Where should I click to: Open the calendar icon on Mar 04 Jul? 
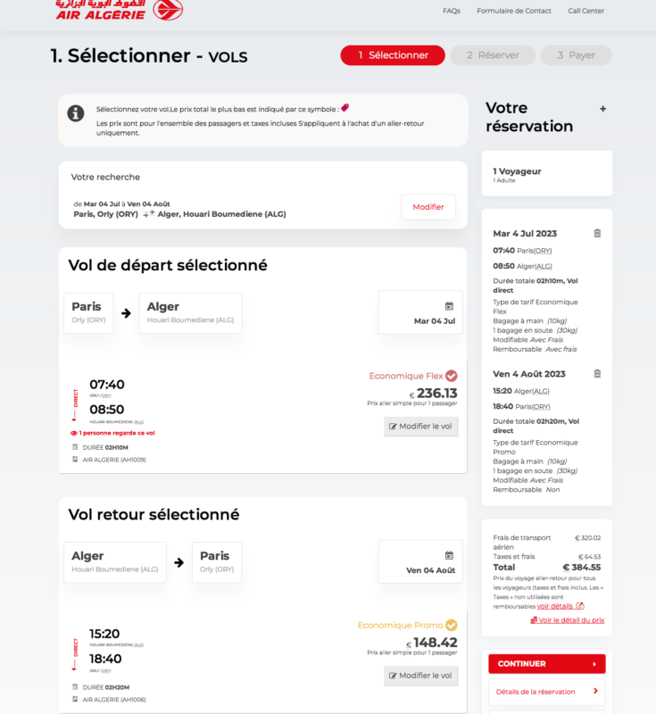tap(449, 306)
